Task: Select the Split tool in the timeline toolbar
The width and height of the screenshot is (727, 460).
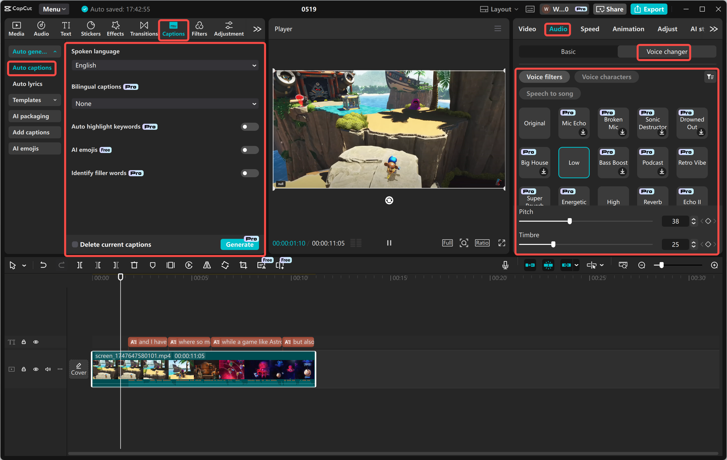Action: 80,265
